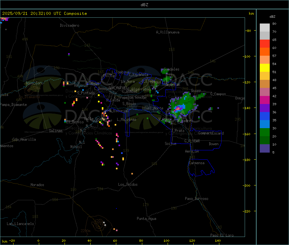Click the timestamp 2025/09/21 20:32:00 UTC Composite
This screenshot has height=245, width=289.
(x=44, y=14)
